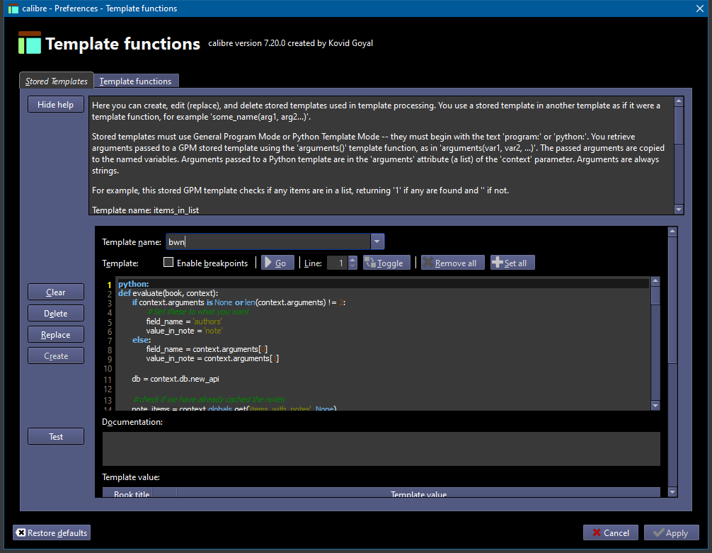712x553 pixels.
Task: Click the code editor scrollbar up arrow
Action: point(655,281)
